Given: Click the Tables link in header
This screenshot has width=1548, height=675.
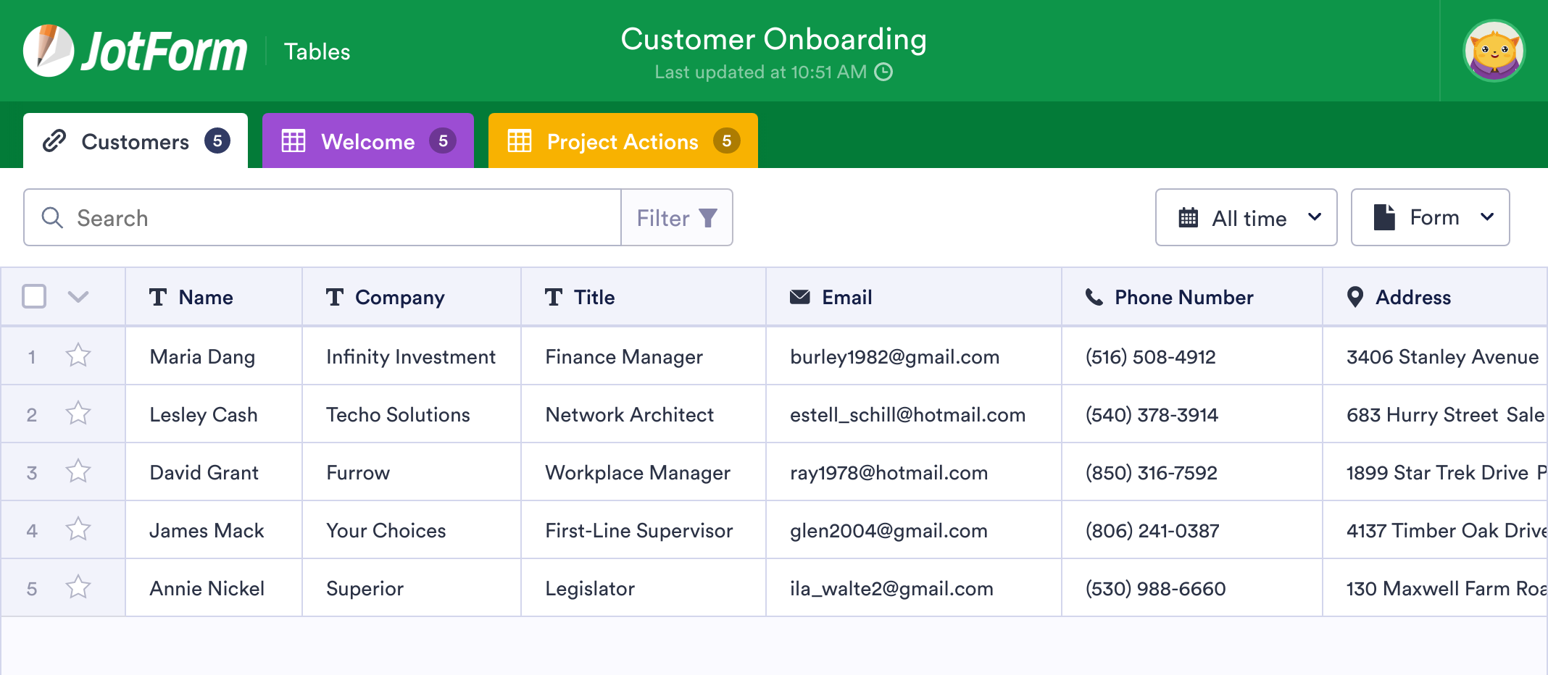Looking at the screenshot, I should 317,51.
